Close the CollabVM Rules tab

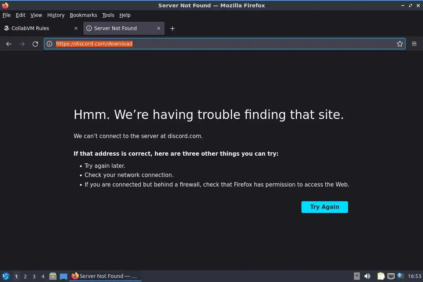coord(76,28)
